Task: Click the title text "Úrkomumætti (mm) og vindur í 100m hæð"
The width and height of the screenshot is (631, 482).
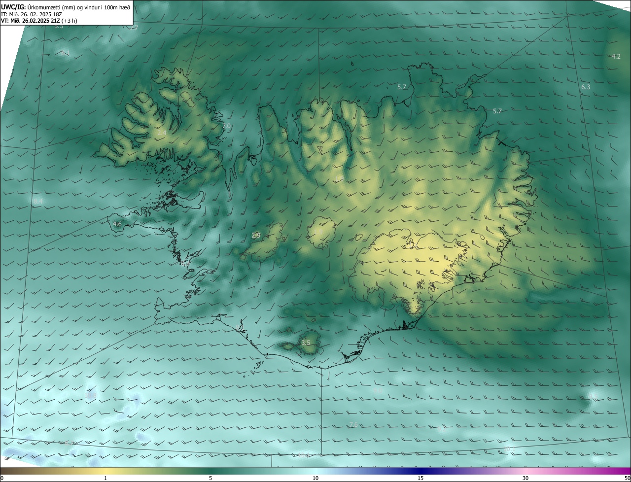Action: [79, 6]
